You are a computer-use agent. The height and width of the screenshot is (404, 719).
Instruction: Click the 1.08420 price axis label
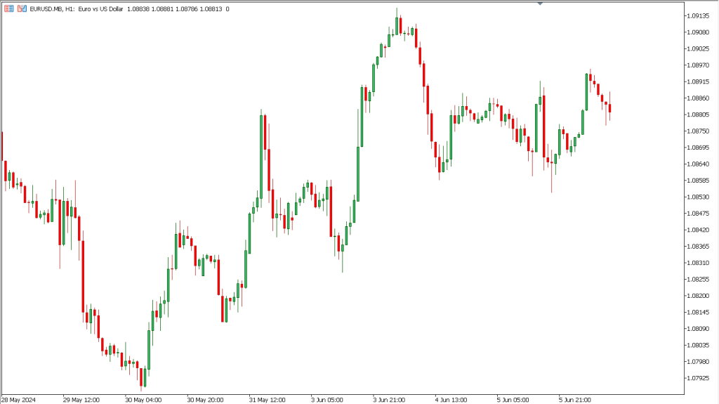click(x=697, y=230)
